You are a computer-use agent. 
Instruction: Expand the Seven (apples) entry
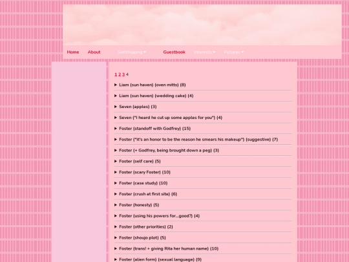203,107
